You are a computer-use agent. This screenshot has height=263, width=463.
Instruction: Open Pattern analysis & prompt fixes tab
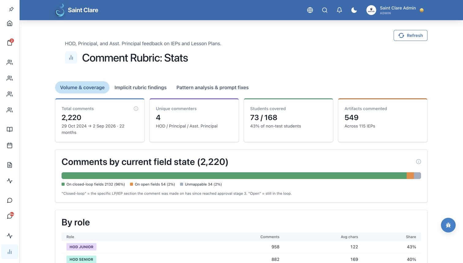click(x=213, y=87)
